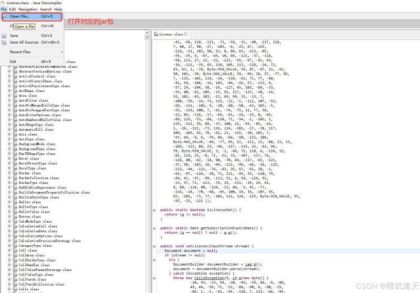Click the BorderType.class file icon
The height and width of the screenshot is (293, 420).
15,183
